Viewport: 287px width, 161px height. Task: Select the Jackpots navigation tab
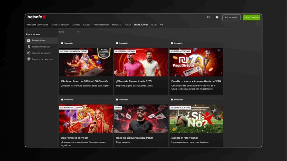pos(117,25)
